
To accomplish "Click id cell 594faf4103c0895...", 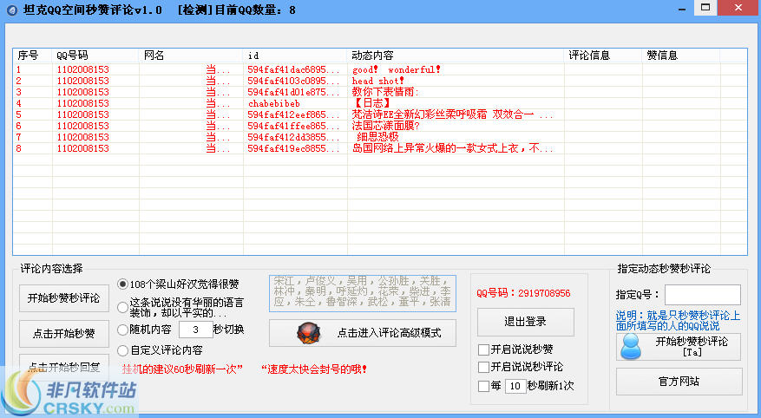I will tap(293, 81).
